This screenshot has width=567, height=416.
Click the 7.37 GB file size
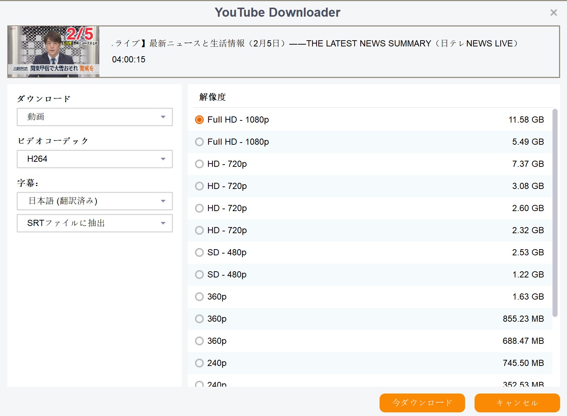[528, 164]
